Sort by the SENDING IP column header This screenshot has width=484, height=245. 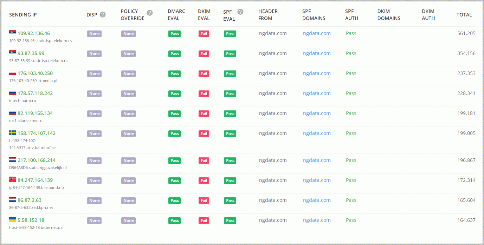pyautogui.click(x=23, y=15)
